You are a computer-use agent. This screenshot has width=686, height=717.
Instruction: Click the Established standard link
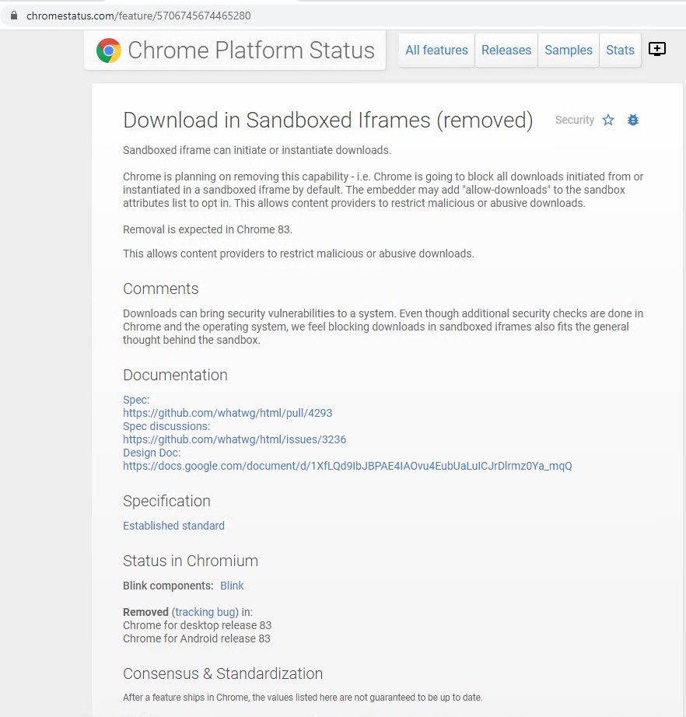coord(173,526)
